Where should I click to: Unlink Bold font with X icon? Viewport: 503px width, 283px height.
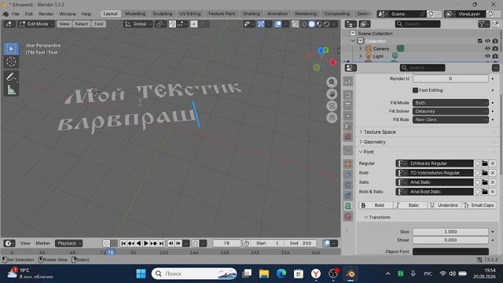pyautogui.click(x=493, y=173)
